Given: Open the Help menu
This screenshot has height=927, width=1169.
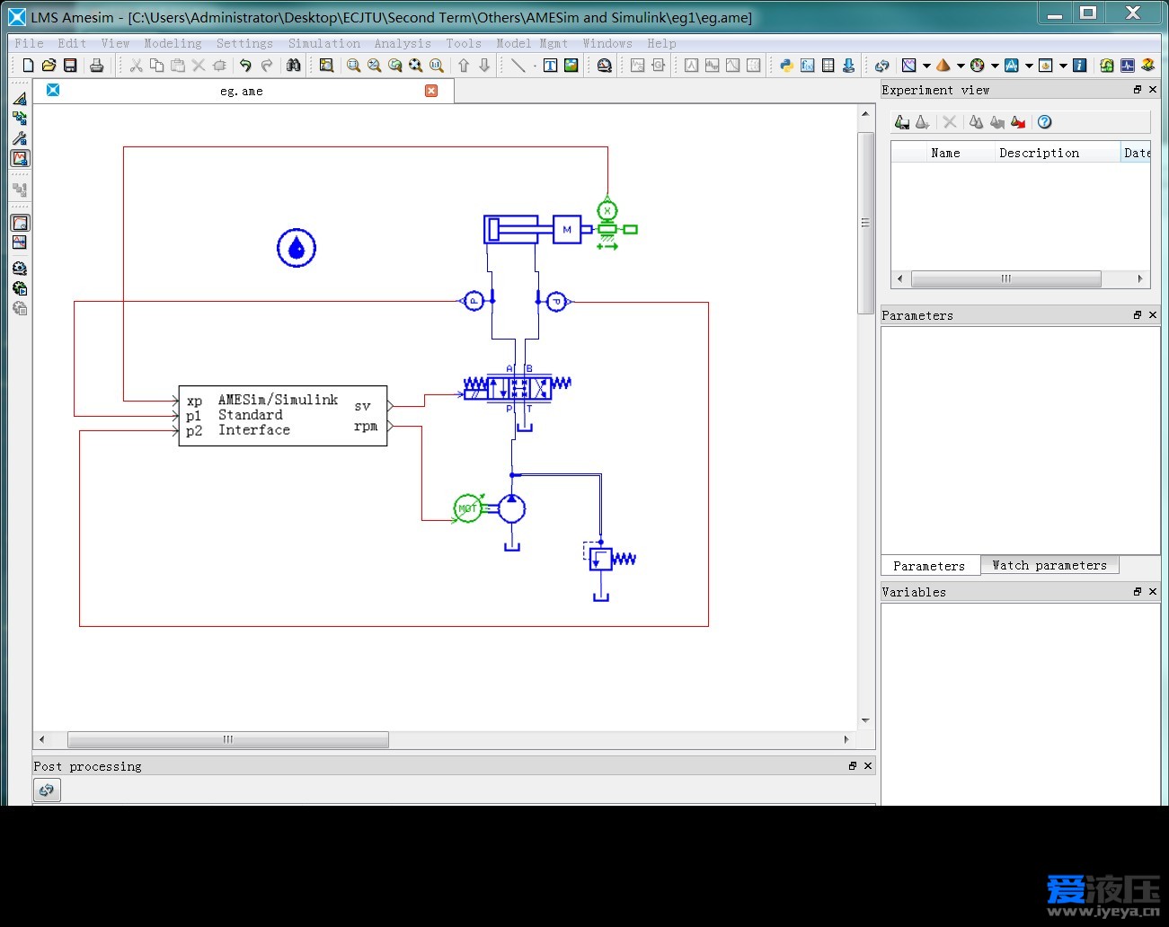Looking at the screenshot, I should pos(661,43).
